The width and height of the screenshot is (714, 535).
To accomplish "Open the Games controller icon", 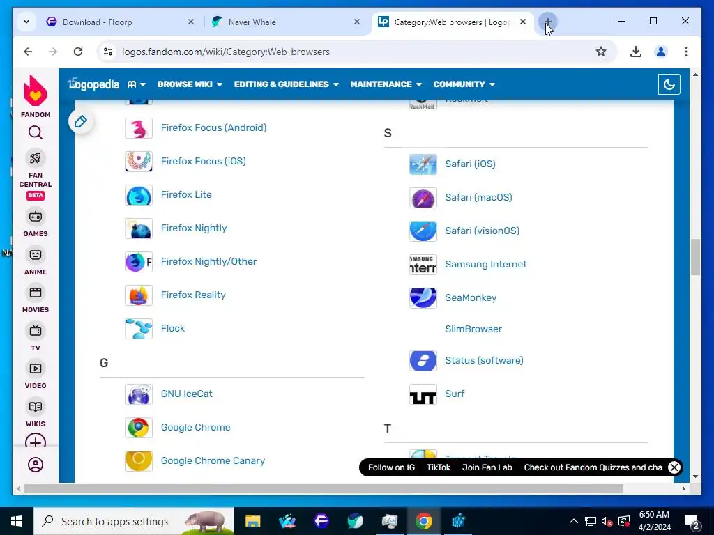I will (x=36, y=217).
